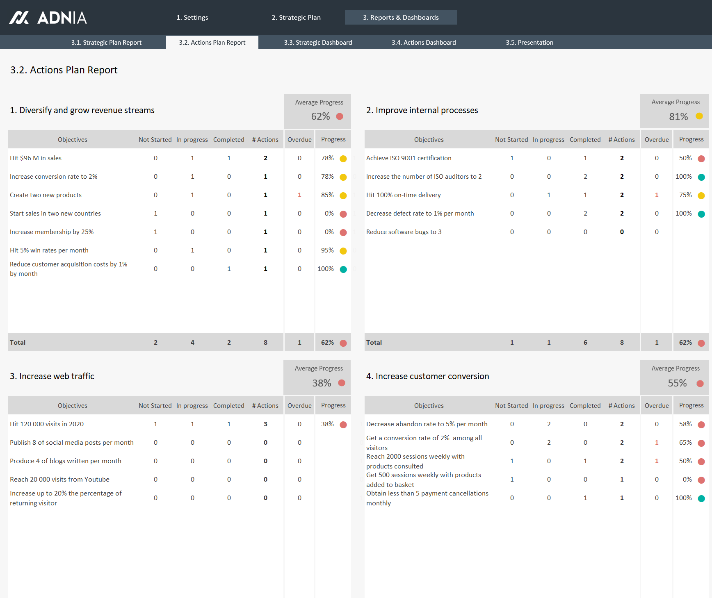Image resolution: width=712 pixels, height=598 pixels.
Task: Go to the 3.4. Actions Dashboard tab
Action: (423, 42)
